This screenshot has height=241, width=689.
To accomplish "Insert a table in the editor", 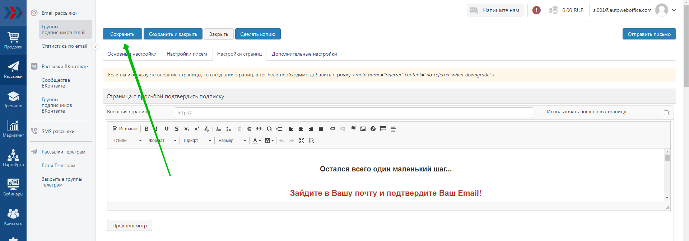I will coord(383,129).
